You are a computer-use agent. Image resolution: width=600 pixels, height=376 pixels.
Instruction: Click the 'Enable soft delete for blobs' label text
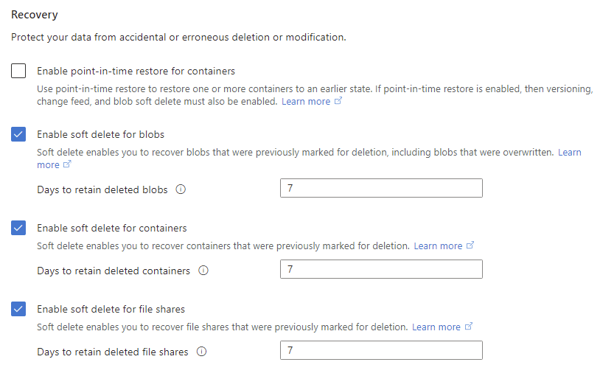pyautogui.click(x=101, y=135)
